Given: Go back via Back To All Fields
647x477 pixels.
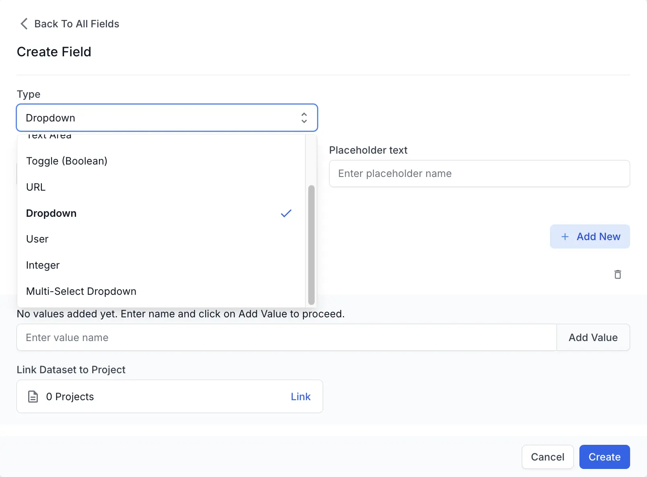Looking at the screenshot, I should point(76,24).
